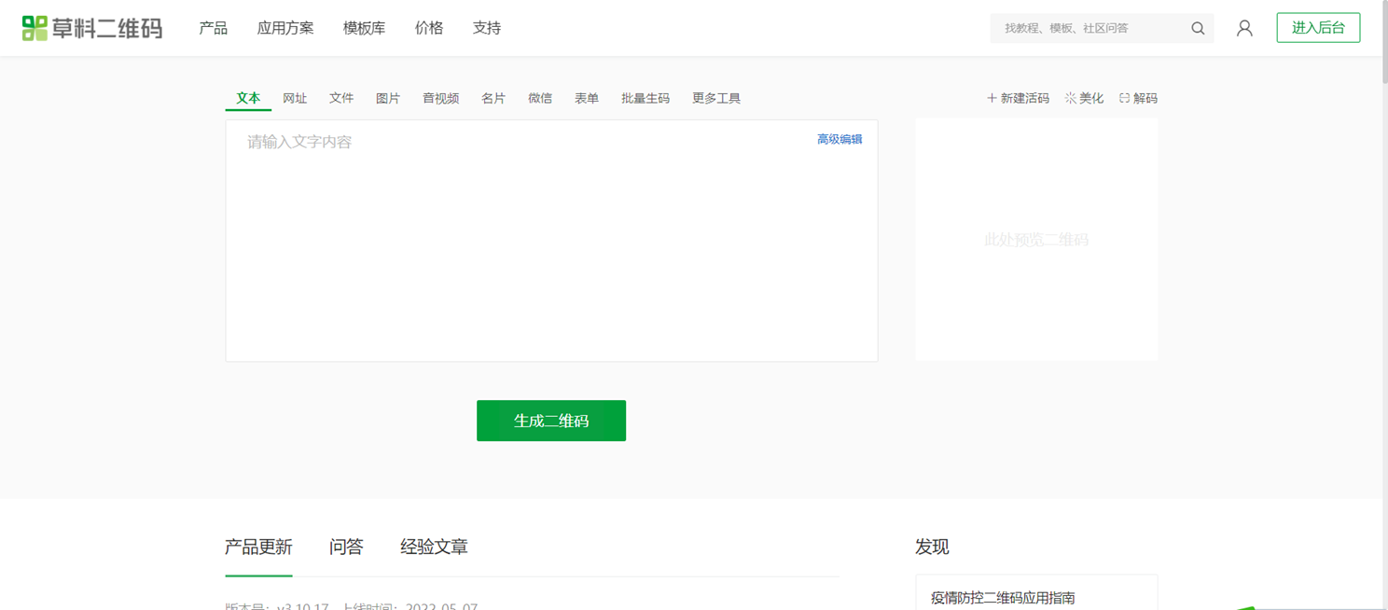The image size is (1388, 610).
Task: Switch to the 微信 tab
Action: coord(540,98)
